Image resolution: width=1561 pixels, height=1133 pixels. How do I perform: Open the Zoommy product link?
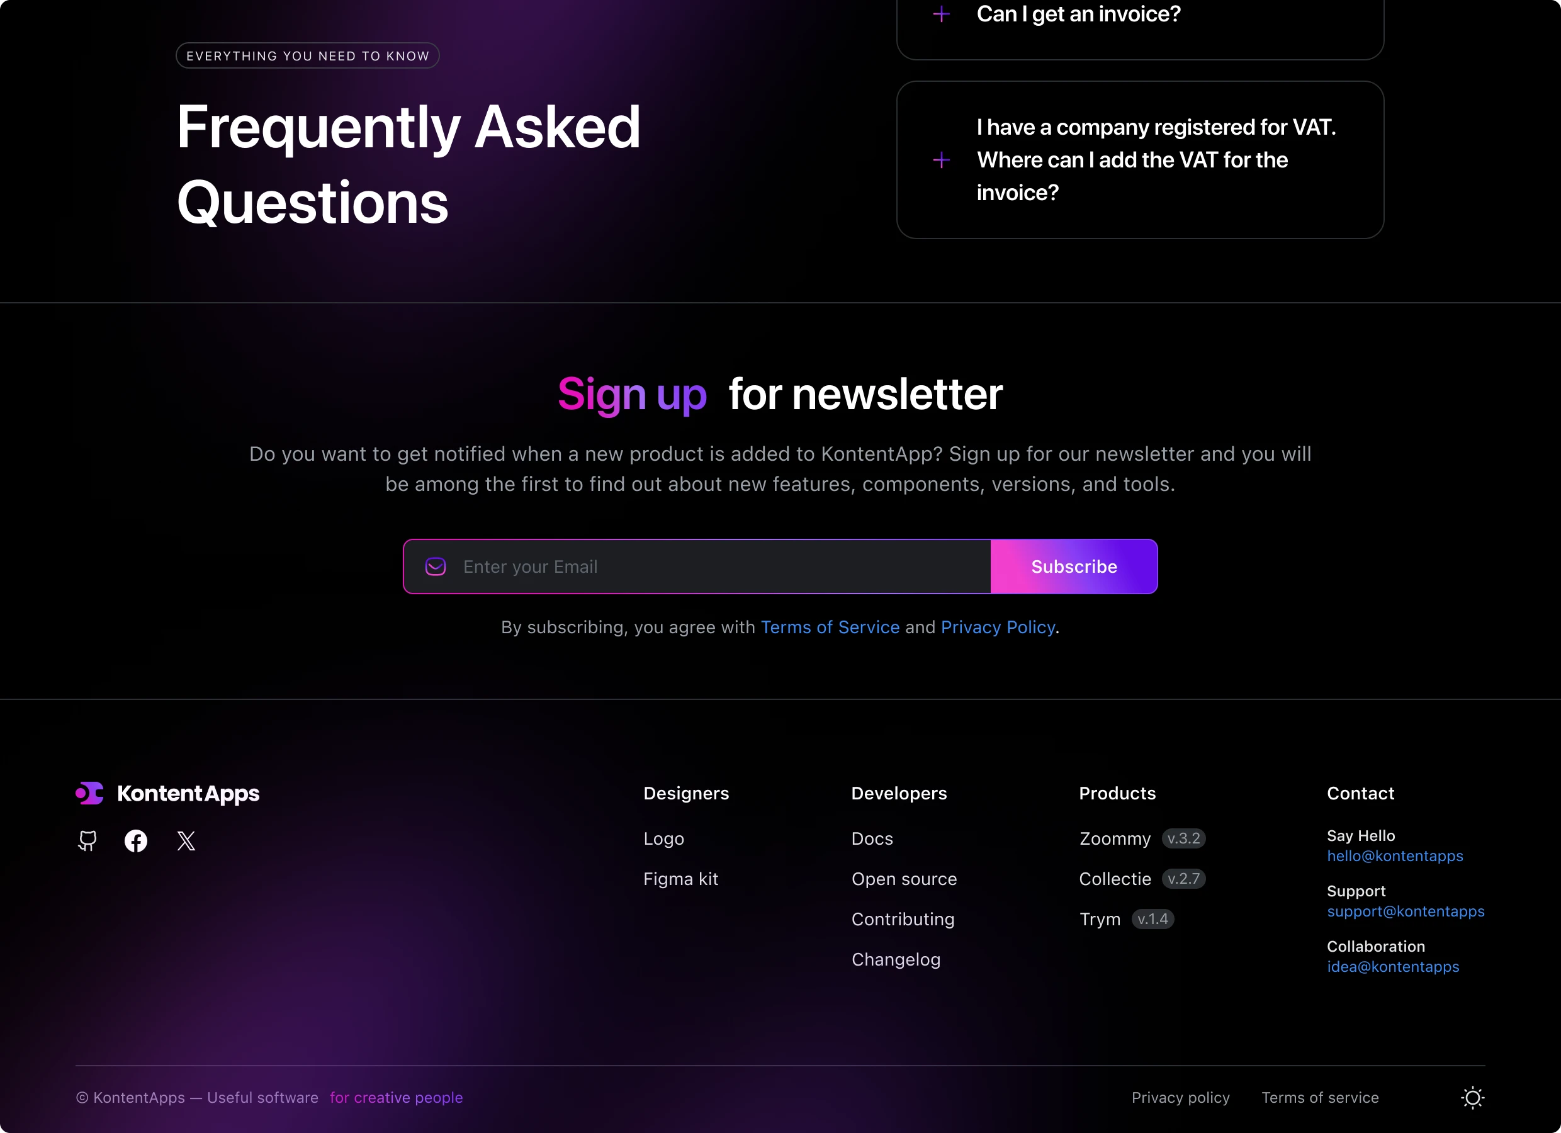tap(1115, 838)
